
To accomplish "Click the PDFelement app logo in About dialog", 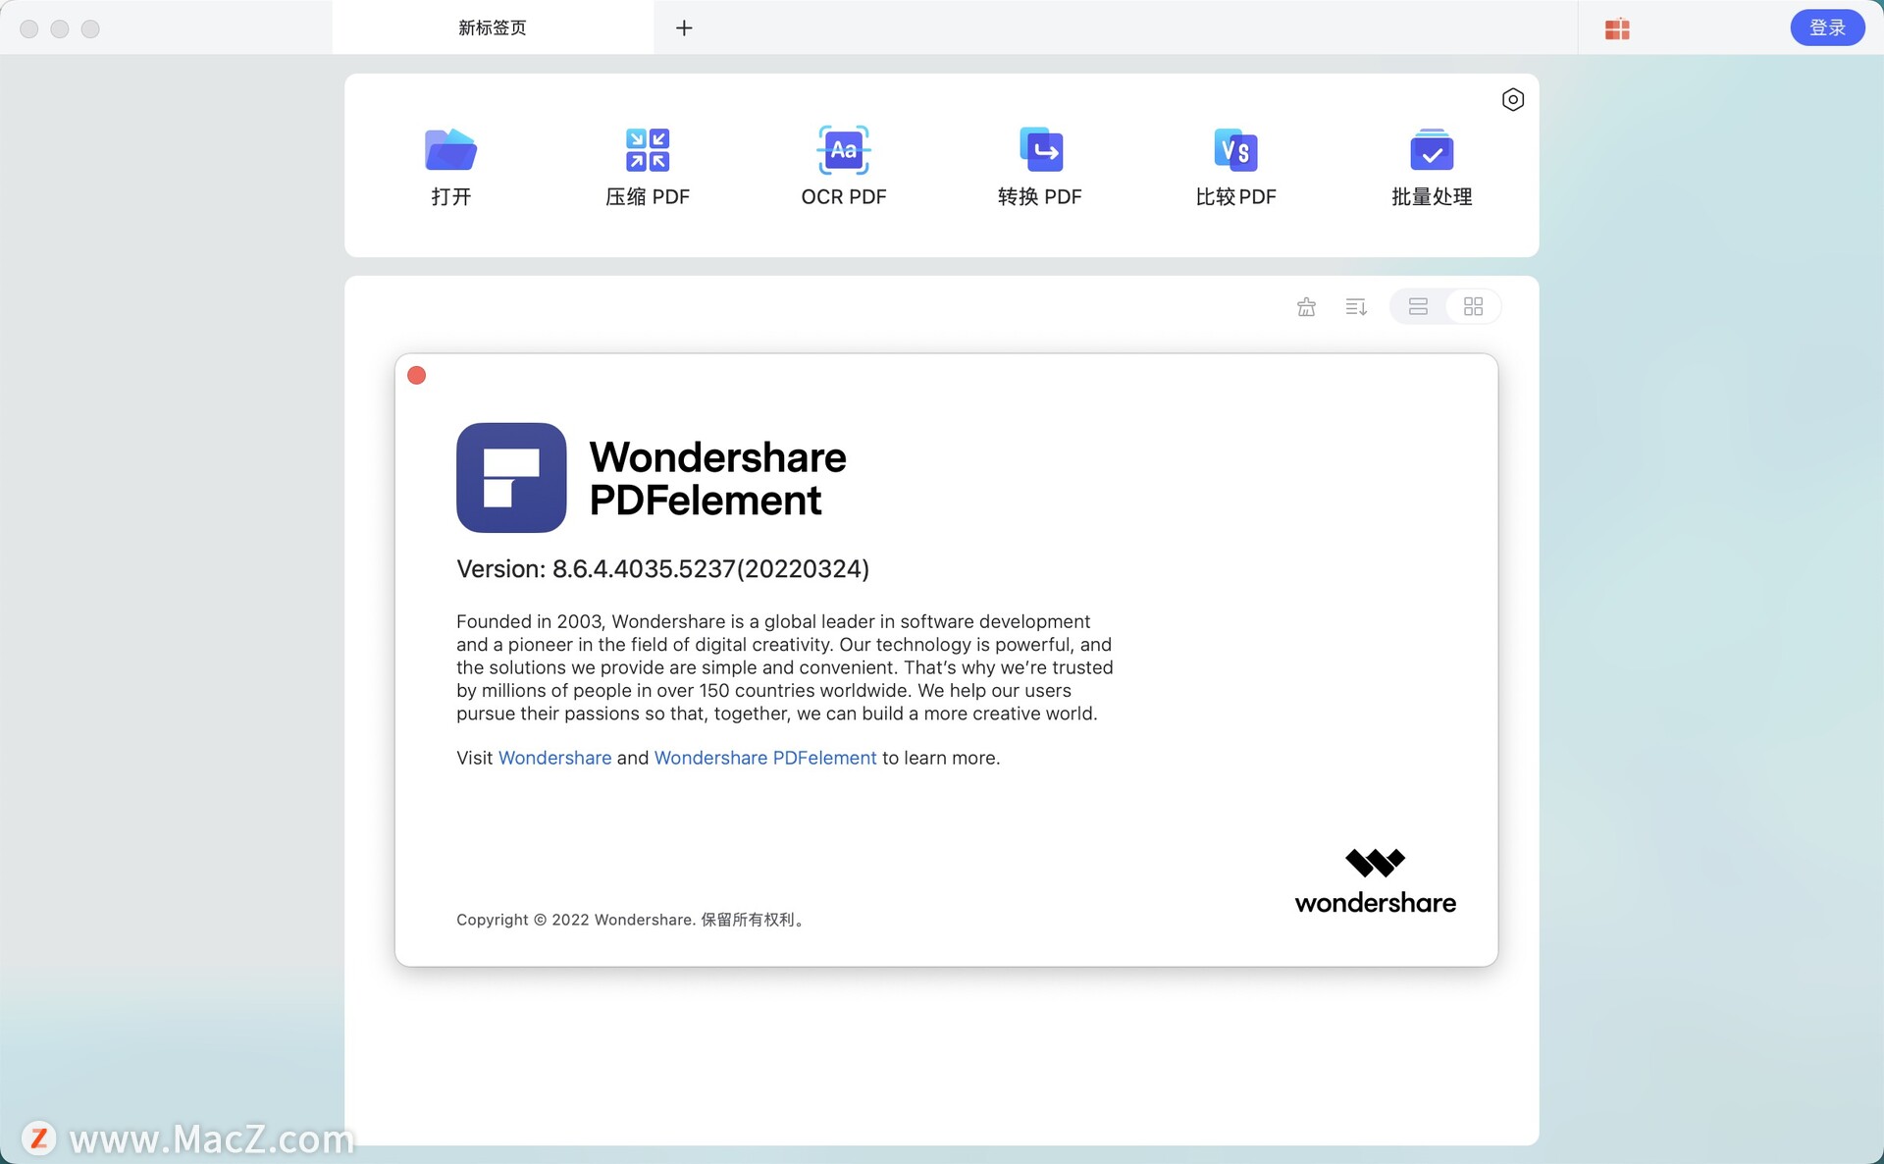I will coord(511,478).
